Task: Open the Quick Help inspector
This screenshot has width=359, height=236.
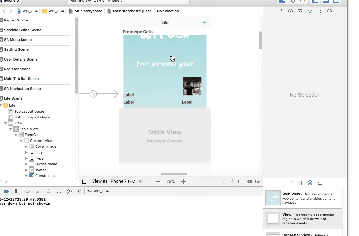Action: (290, 11)
